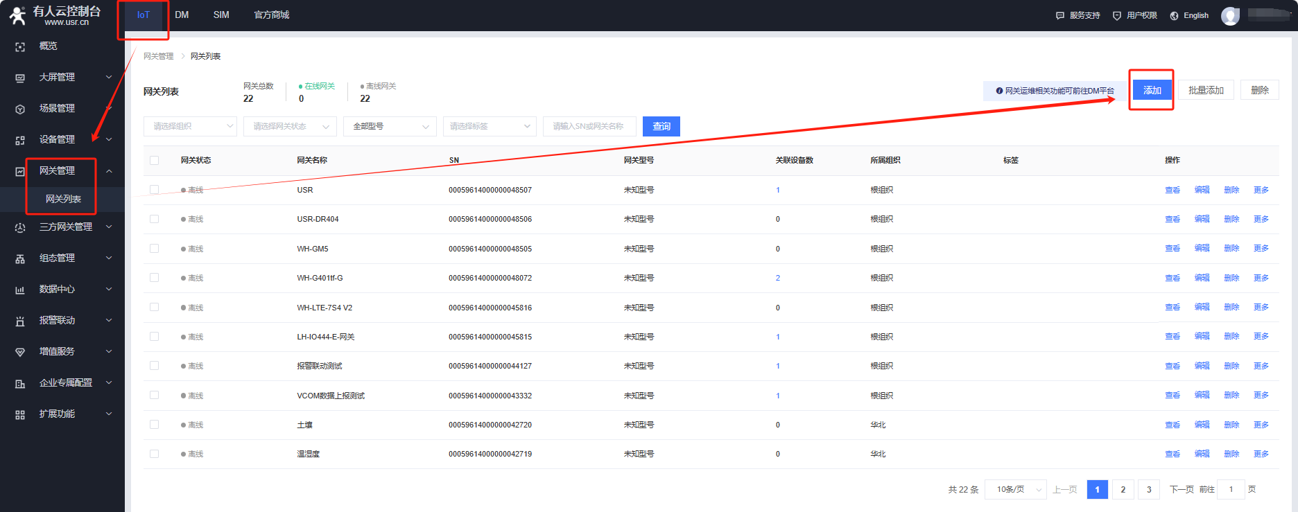
Task: Switch to the DM top navigation tab
Action: (182, 15)
